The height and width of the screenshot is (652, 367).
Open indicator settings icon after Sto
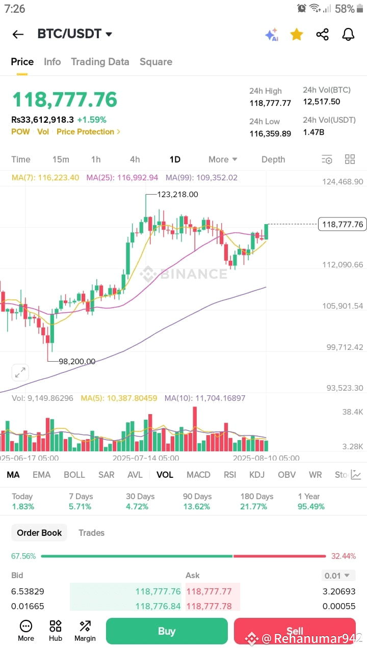pyautogui.click(x=356, y=475)
